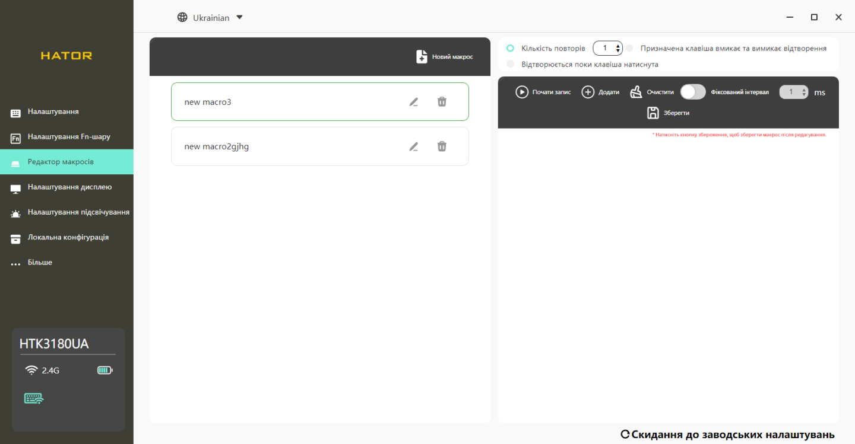The width and height of the screenshot is (855, 444).
Task: Click the red save-reminder note text
Action: (739, 135)
